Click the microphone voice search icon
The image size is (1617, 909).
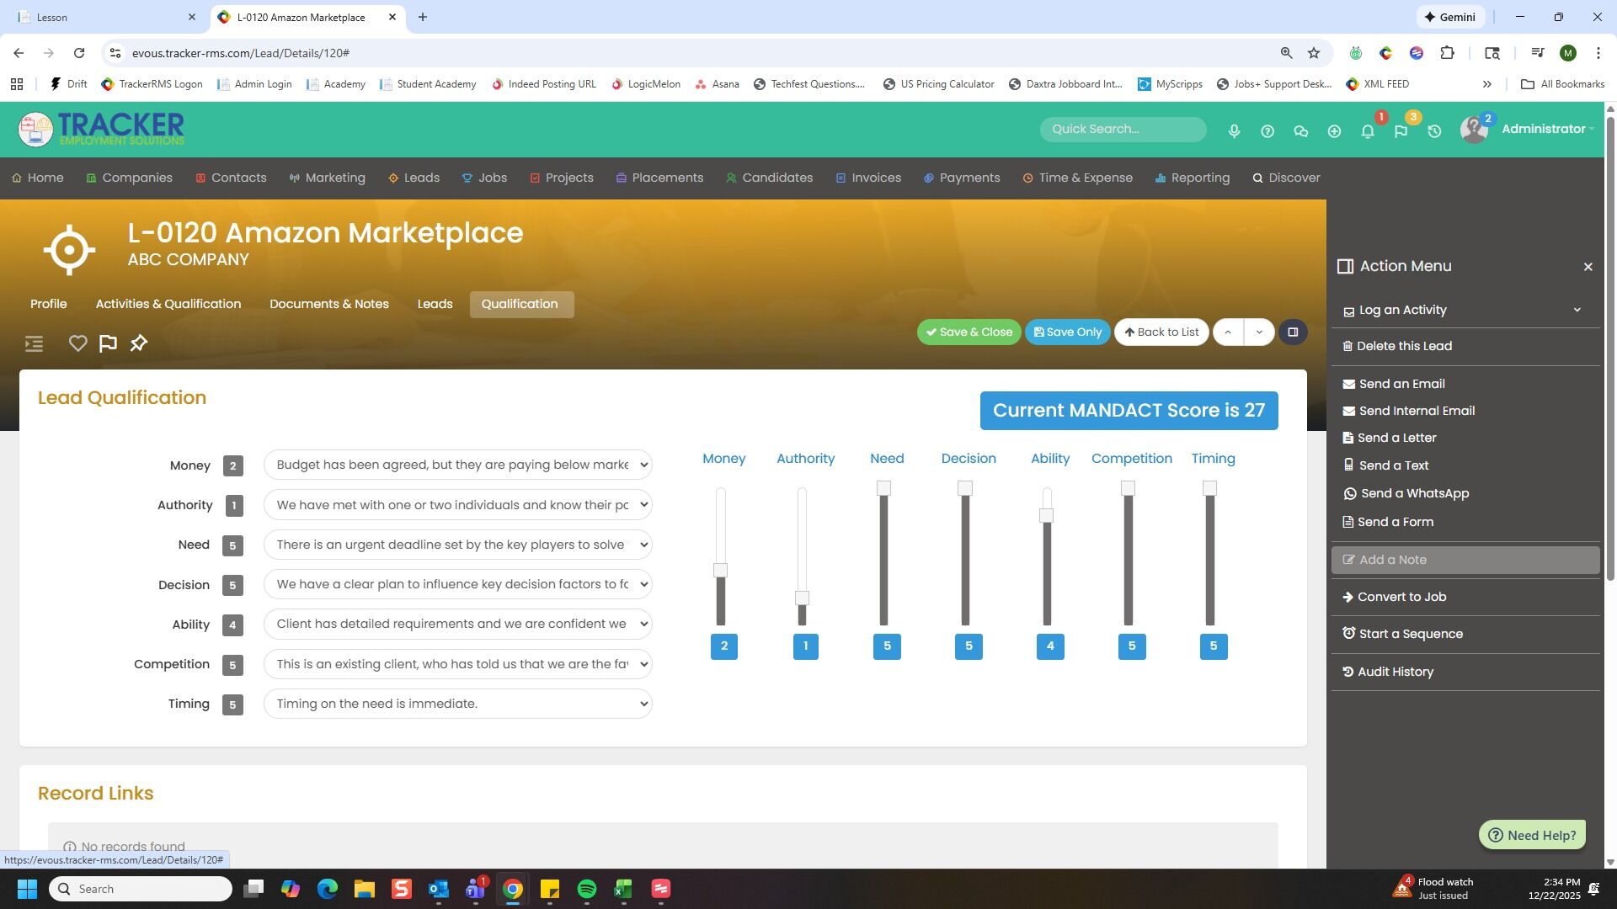point(1234,131)
